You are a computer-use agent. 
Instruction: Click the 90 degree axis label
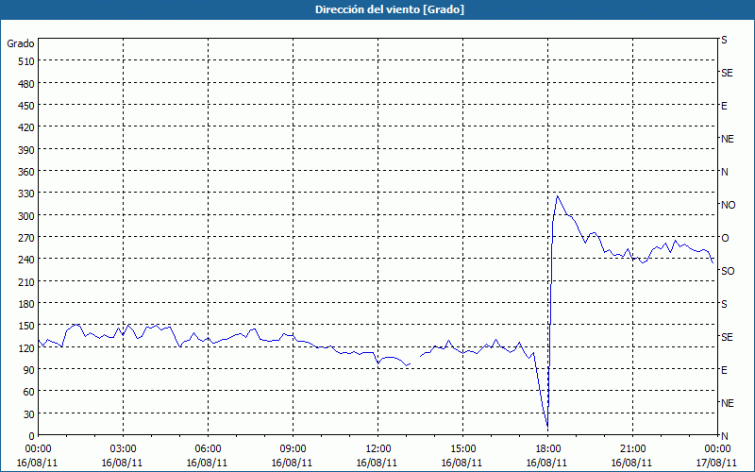click(29, 370)
